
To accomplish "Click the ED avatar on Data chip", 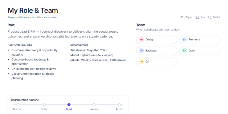I will [x=184, y=51].
